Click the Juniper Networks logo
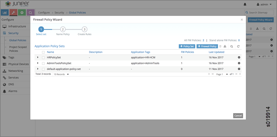 17,4
